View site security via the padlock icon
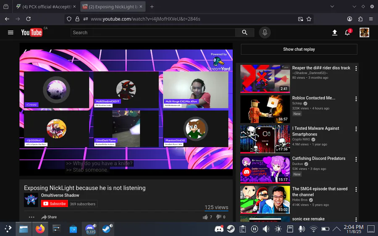The image size is (378, 236). [x=77, y=19]
